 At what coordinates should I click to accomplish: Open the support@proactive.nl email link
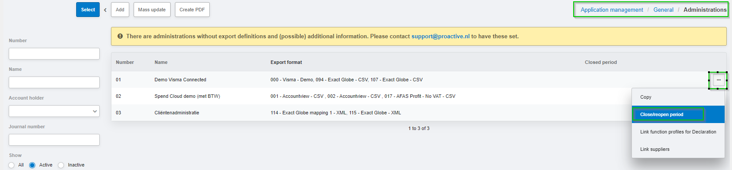point(440,36)
